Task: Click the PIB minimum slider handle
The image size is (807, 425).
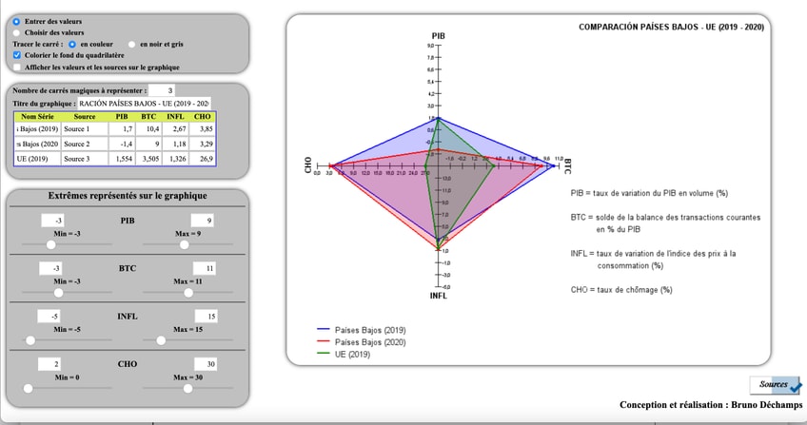Action: pyautogui.click(x=50, y=244)
